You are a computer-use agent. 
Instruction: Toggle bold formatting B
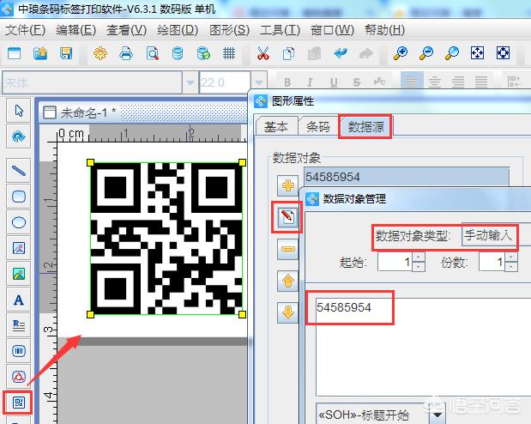pos(287,82)
